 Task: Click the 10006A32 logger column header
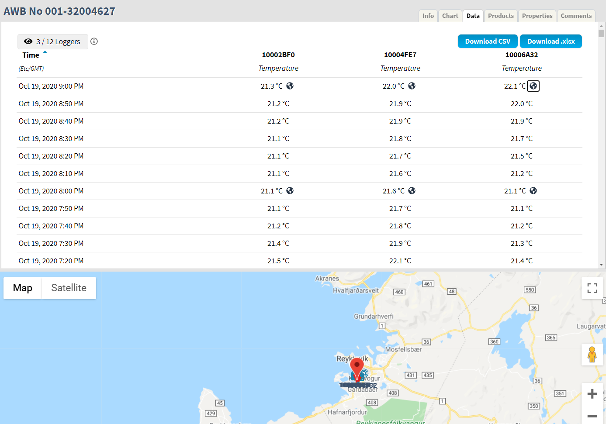click(x=522, y=55)
